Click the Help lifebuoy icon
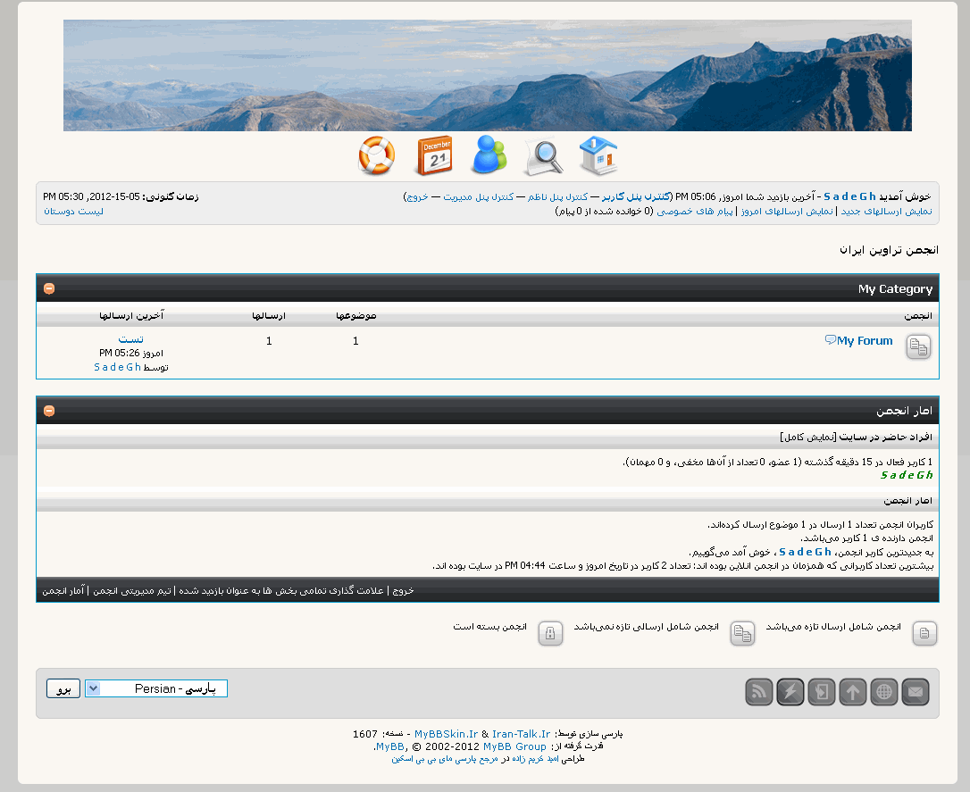Image resolution: width=970 pixels, height=792 pixels. (376, 156)
